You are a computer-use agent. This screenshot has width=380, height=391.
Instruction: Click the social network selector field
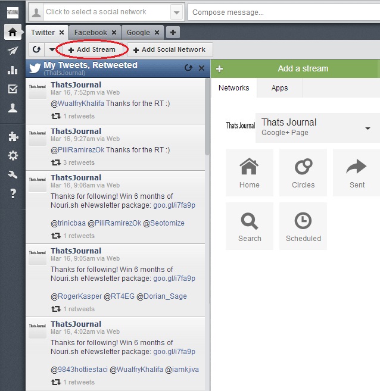pyautogui.click(x=107, y=12)
